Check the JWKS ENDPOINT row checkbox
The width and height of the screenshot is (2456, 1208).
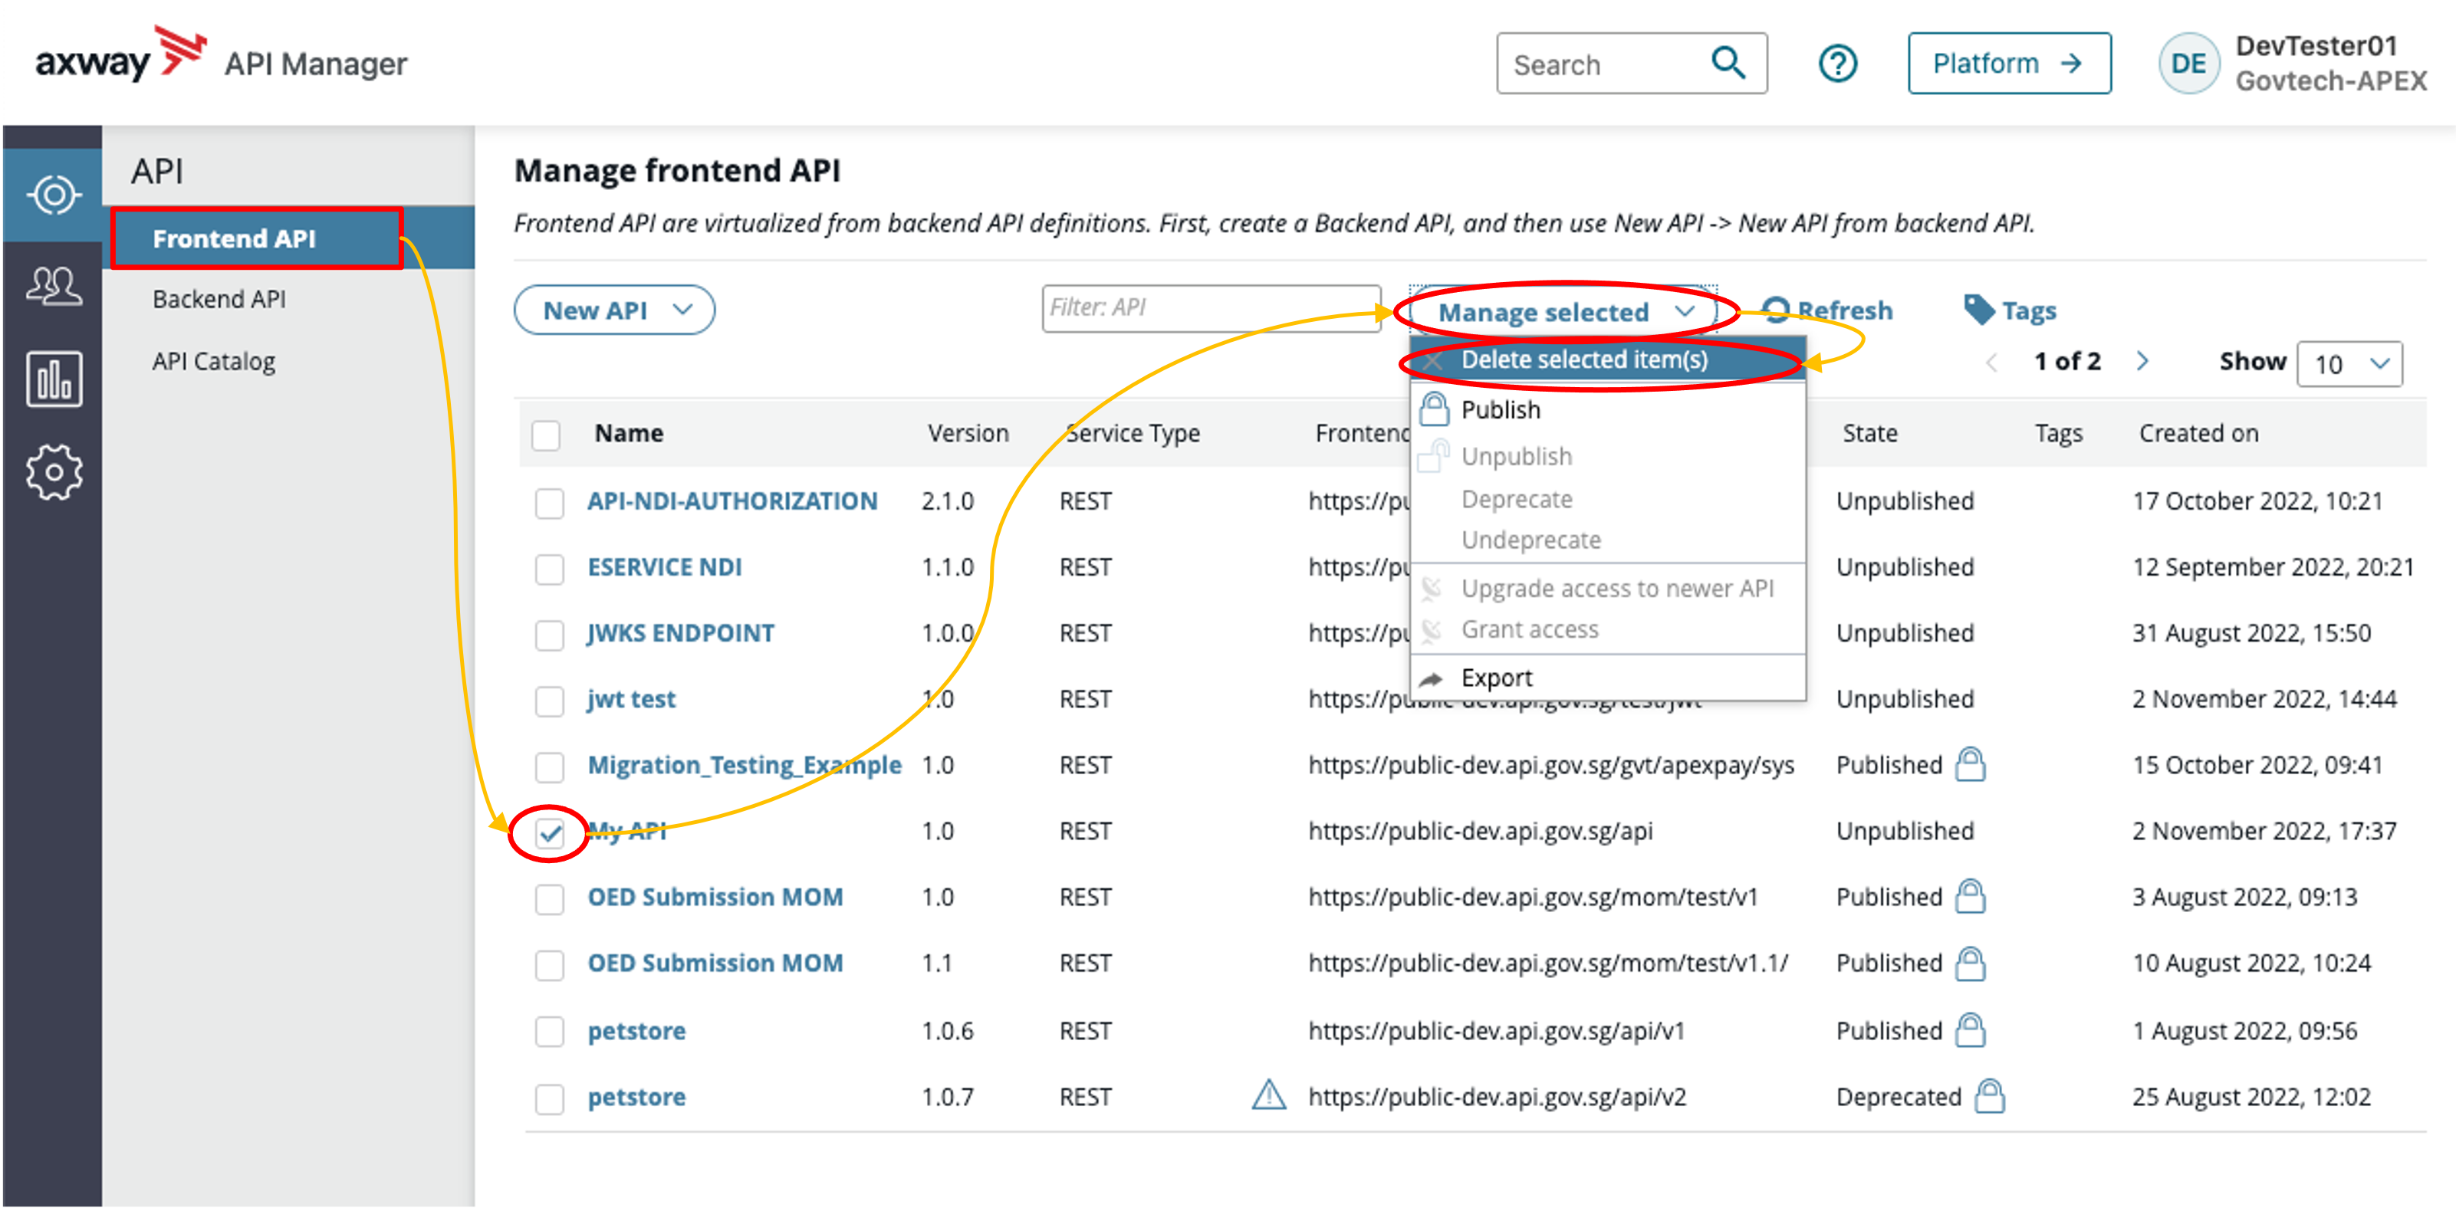[x=549, y=634]
